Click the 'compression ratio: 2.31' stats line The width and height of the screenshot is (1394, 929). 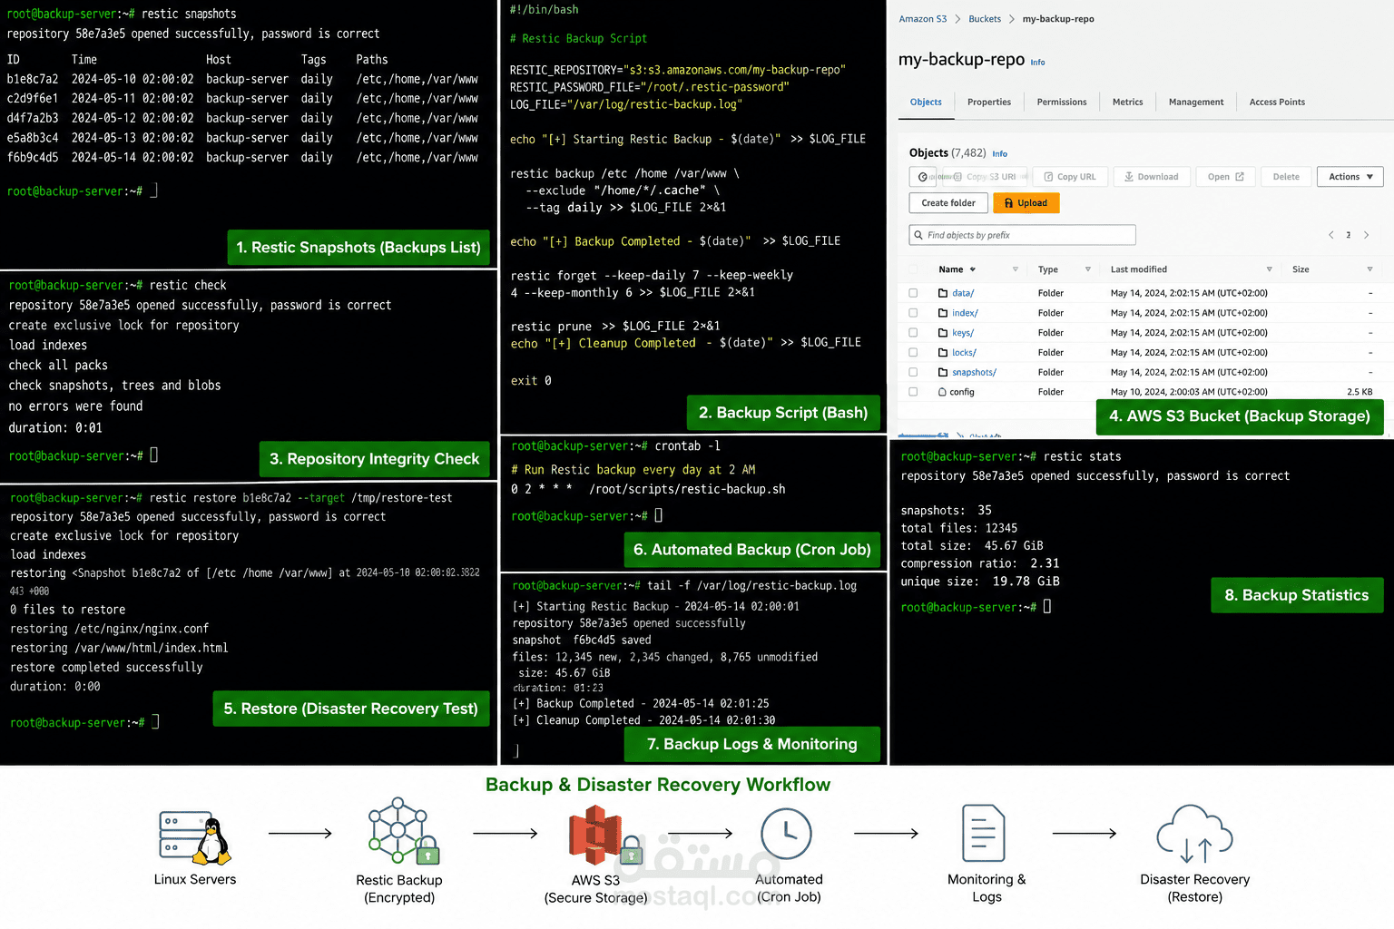[x=979, y=563]
